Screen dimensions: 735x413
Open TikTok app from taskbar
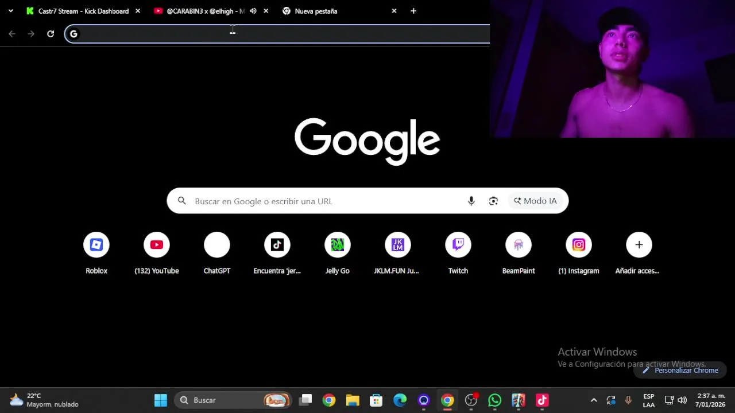pyautogui.click(x=542, y=400)
